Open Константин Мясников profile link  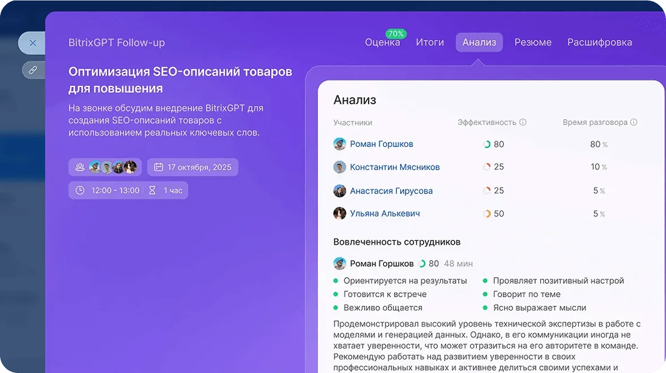click(395, 167)
